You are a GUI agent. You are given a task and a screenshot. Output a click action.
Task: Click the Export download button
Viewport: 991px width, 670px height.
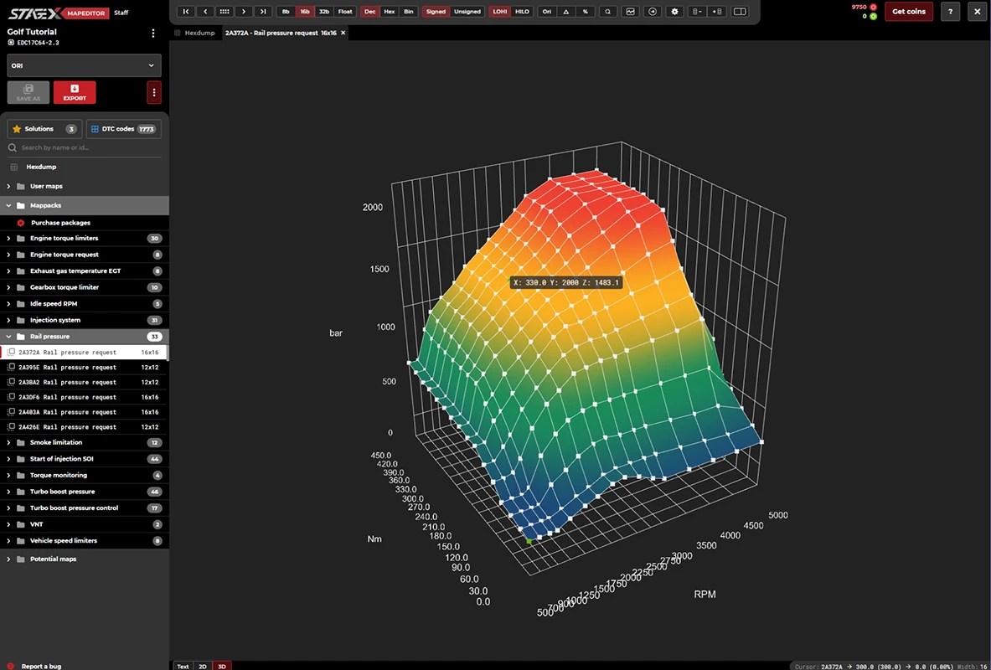click(x=75, y=92)
